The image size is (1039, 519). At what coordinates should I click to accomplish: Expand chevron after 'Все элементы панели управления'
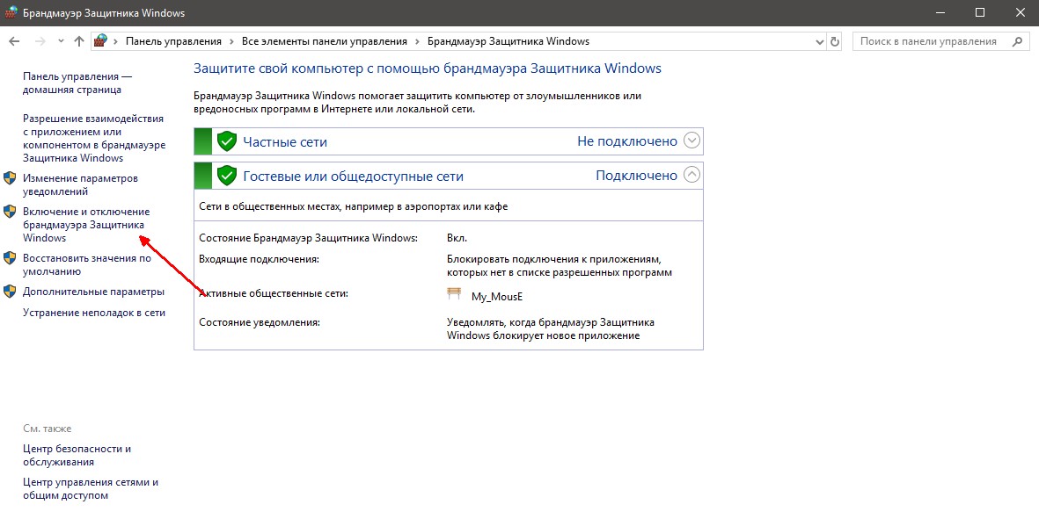(x=418, y=41)
